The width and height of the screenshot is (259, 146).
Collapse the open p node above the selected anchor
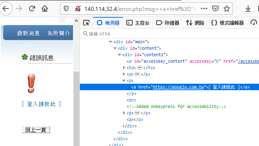tap(124, 80)
